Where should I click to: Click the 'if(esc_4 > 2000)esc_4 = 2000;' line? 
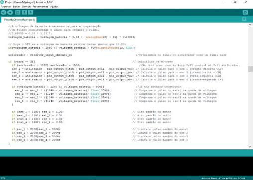pyautogui.click(x=36, y=140)
